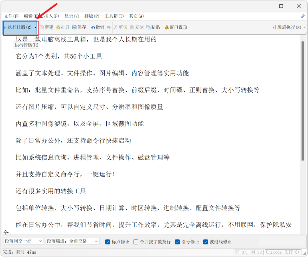This screenshot has width=308, height=257.
Task: Click the line starting 内置多种图像滤镜
Action: tap(80, 124)
